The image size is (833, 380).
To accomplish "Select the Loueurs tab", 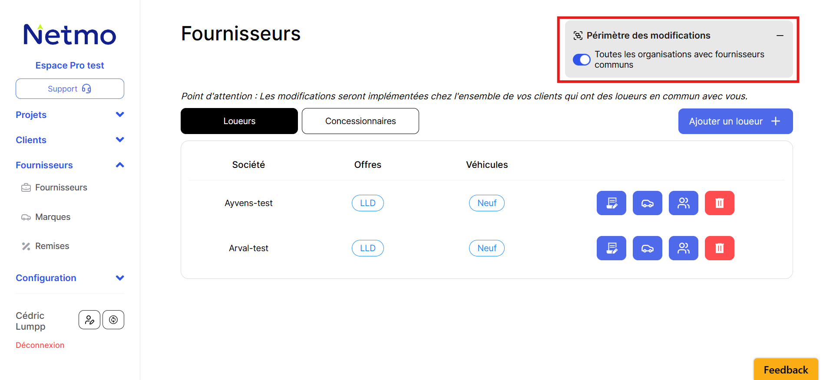I will point(239,121).
